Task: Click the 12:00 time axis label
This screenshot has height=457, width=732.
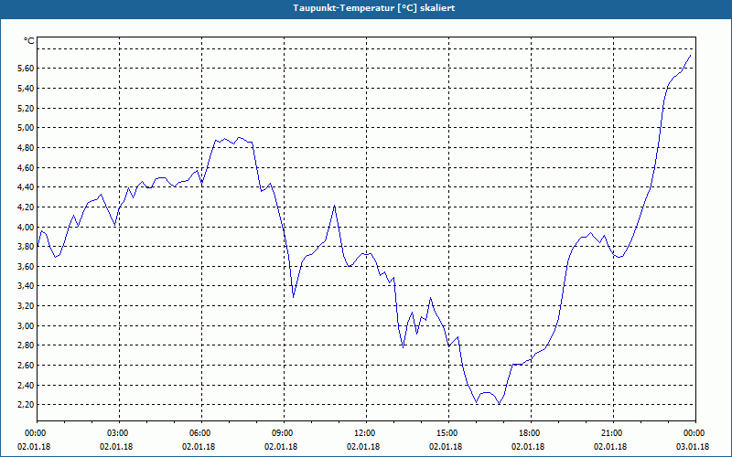Action: pyautogui.click(x=367, y=433)
